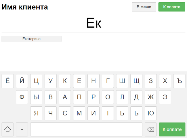Tap the У key
This screenshot has height=138, width=187.
point(50,81)
